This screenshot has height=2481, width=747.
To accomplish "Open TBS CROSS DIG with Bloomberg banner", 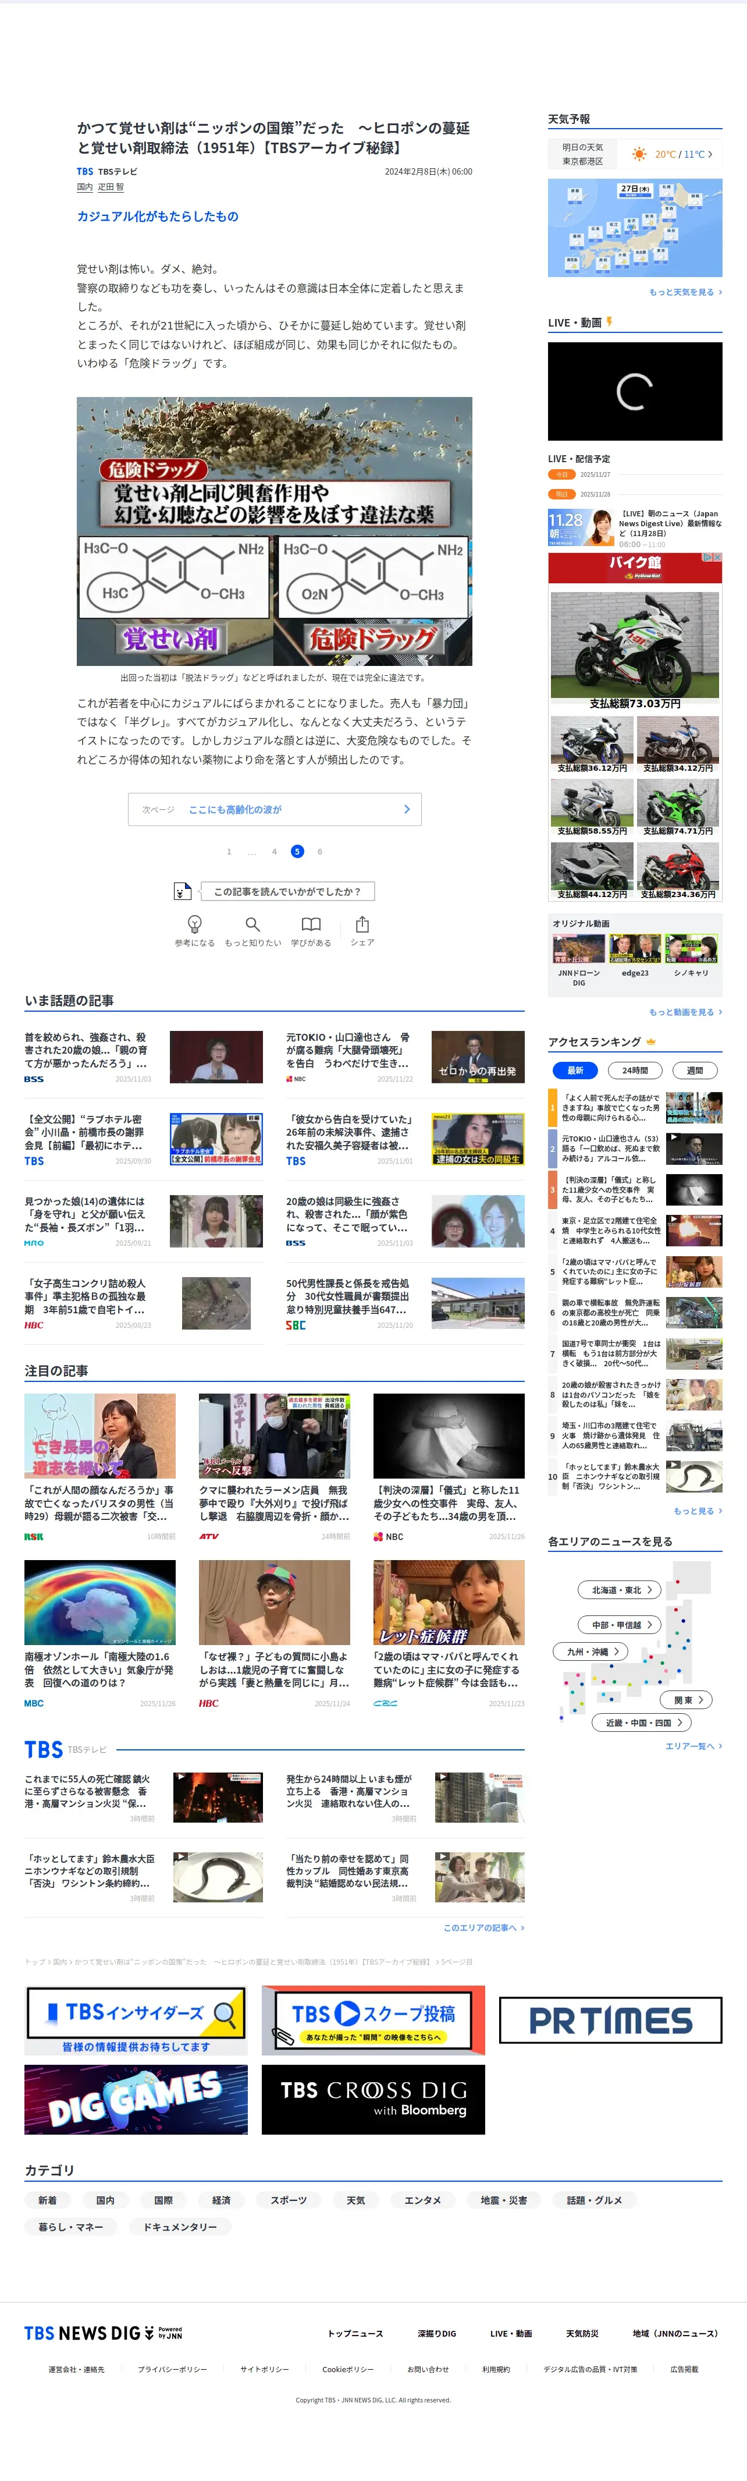I will click(x=373, y=2100).
